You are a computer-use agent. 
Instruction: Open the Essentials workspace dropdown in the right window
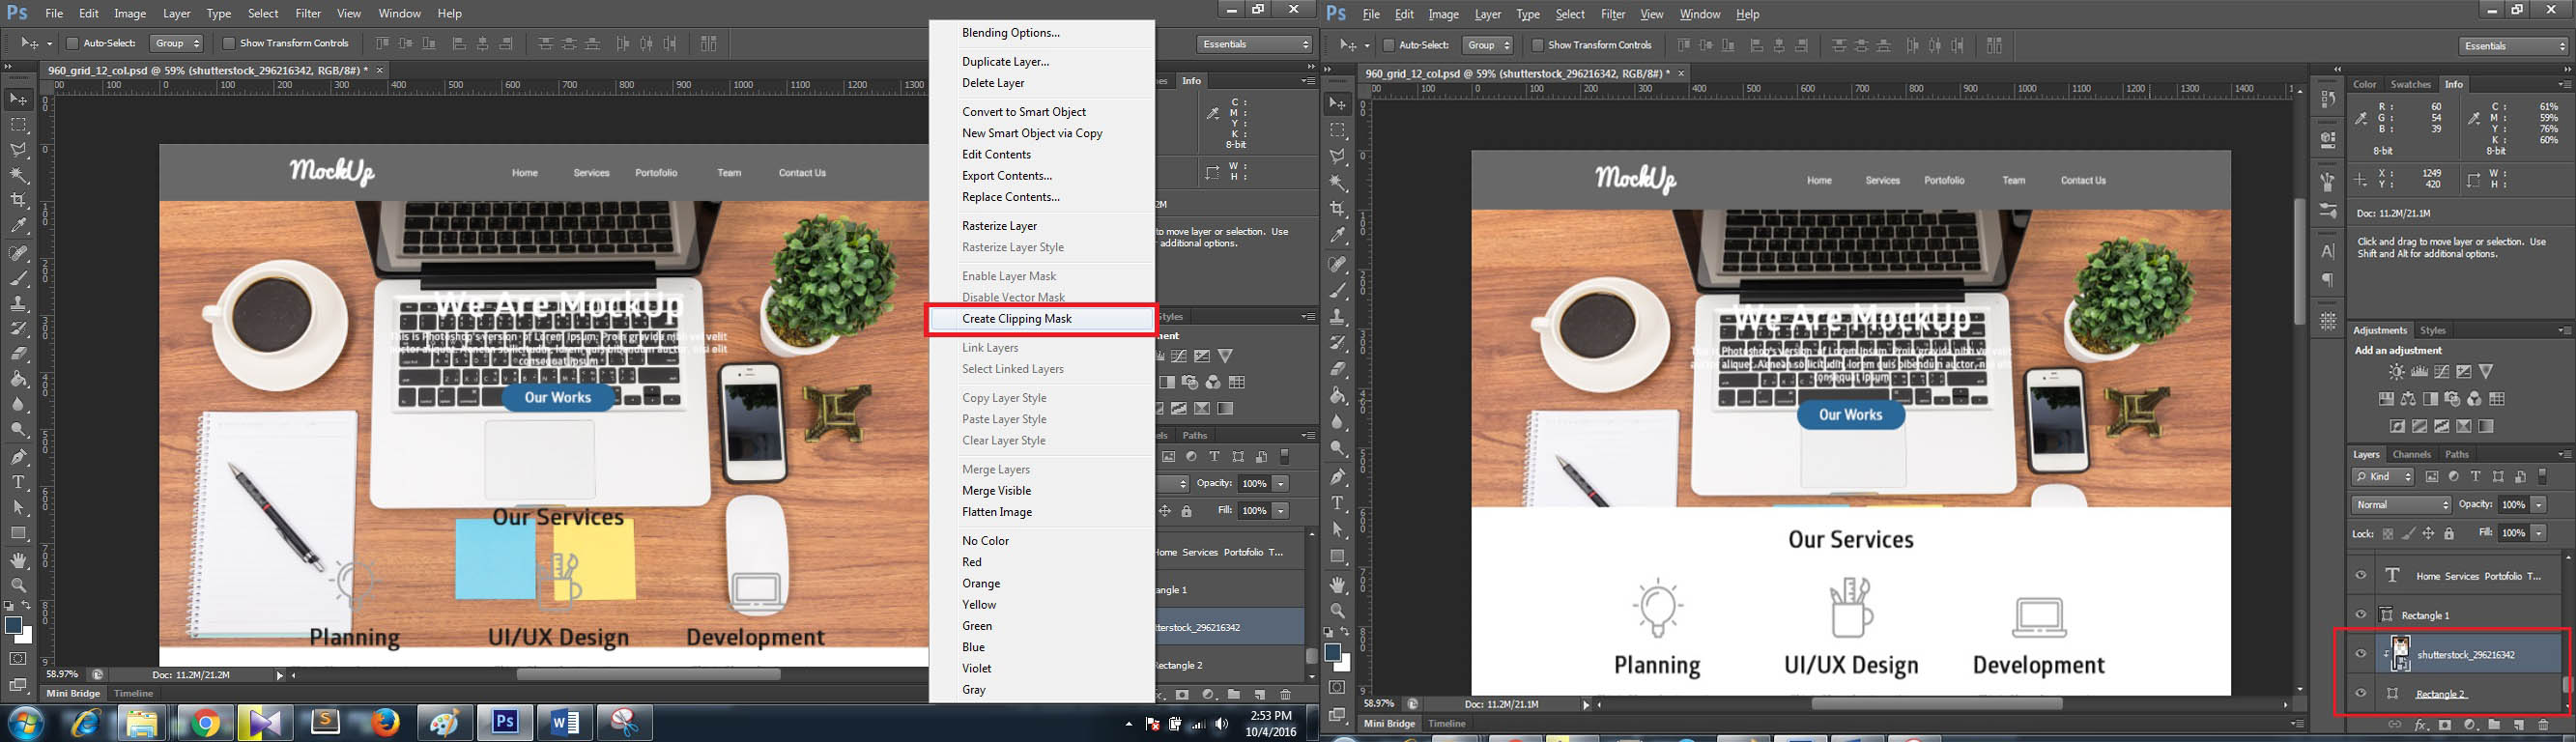coord(2512,46)
